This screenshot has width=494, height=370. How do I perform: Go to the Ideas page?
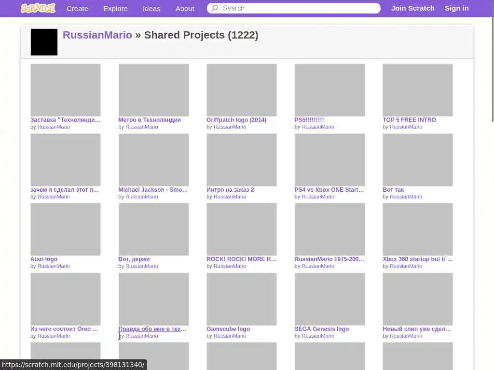151,9
